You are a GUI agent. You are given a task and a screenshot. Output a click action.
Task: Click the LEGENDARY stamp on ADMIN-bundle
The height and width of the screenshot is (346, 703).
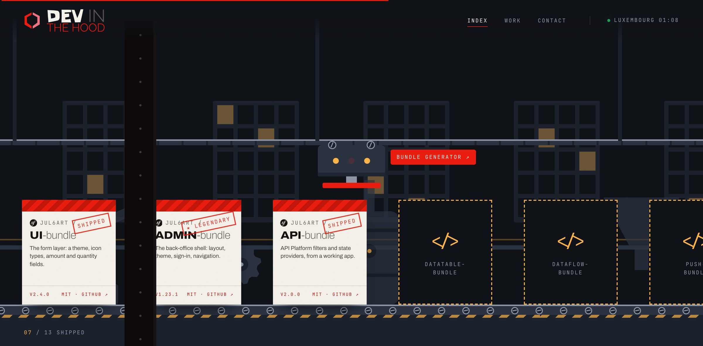209,224
